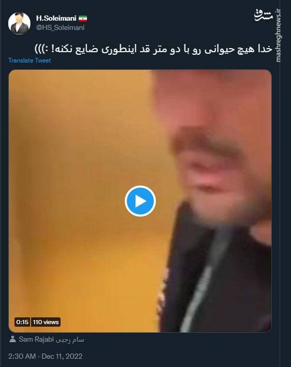Click the Mashregh logo watermark
This screenshot has width=291, height=367.
(x=264, y=16)
